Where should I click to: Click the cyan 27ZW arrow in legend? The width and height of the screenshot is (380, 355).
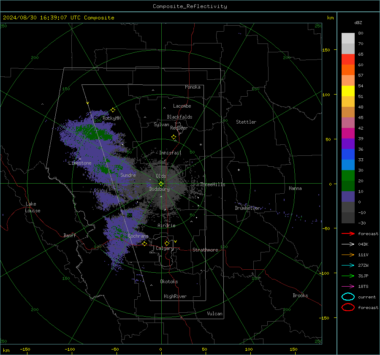[x=348, y=266]
